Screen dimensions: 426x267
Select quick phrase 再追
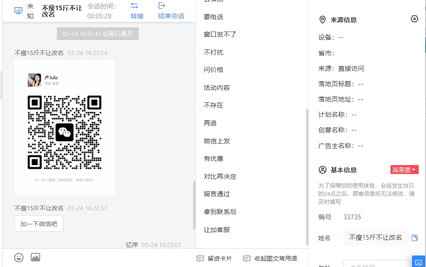(210, 123)
